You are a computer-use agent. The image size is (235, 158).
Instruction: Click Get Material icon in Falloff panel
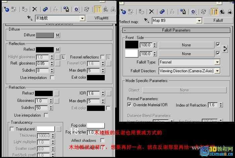point(123,11)
